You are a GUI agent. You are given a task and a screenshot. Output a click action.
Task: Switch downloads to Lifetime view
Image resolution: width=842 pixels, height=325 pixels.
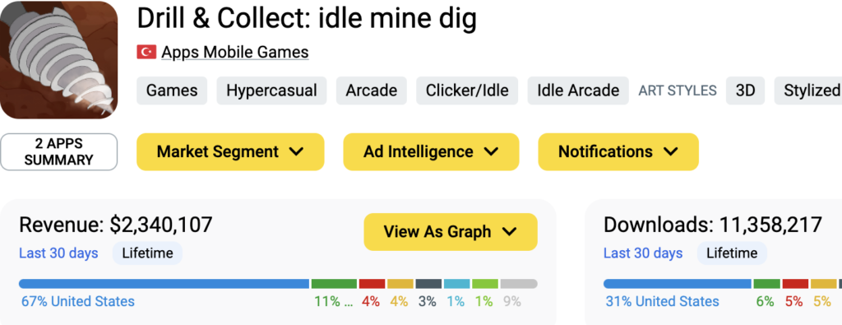point(732,253)
